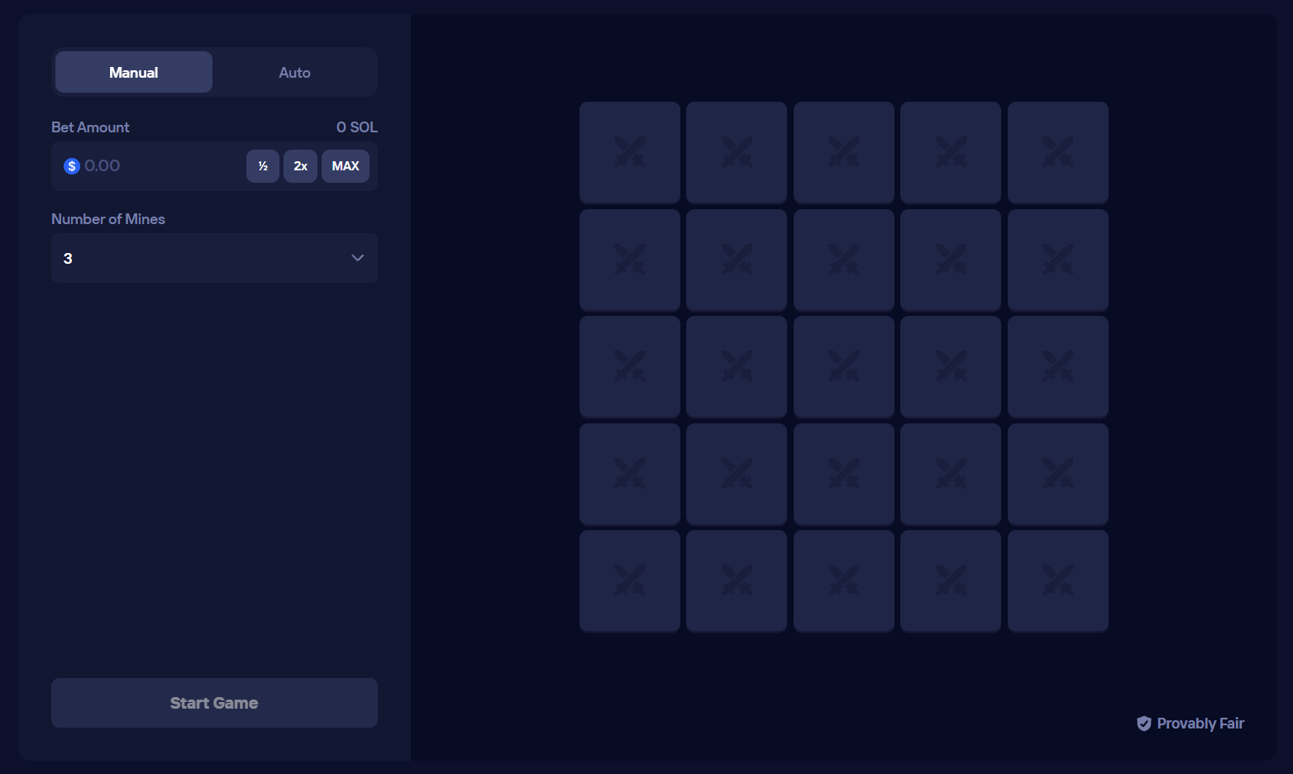Double the bet with the 2x button
The height and width of the screenshot is (774, 1293).
[x=300, y=165]
